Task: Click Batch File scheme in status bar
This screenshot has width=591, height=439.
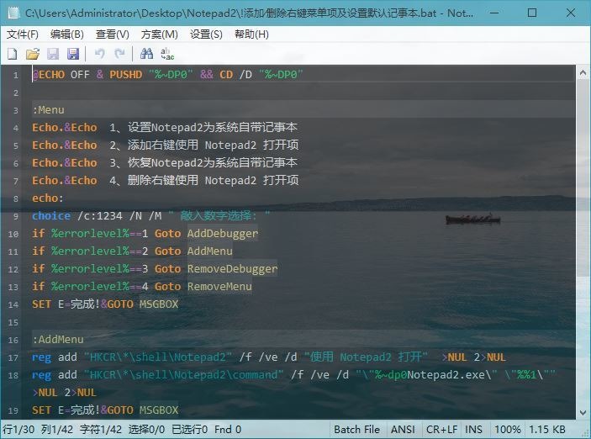Action: [x=356, y=430]
